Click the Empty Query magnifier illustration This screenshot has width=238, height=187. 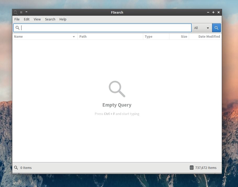tap(117, 89)
